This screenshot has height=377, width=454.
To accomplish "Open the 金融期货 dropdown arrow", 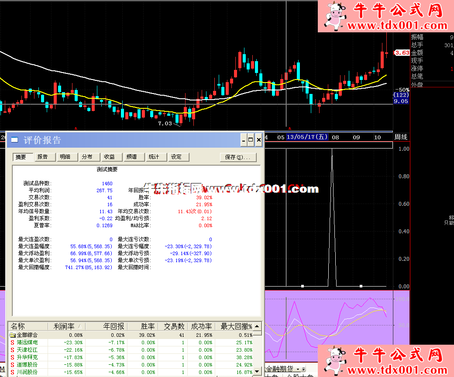I will click(303, 369).
